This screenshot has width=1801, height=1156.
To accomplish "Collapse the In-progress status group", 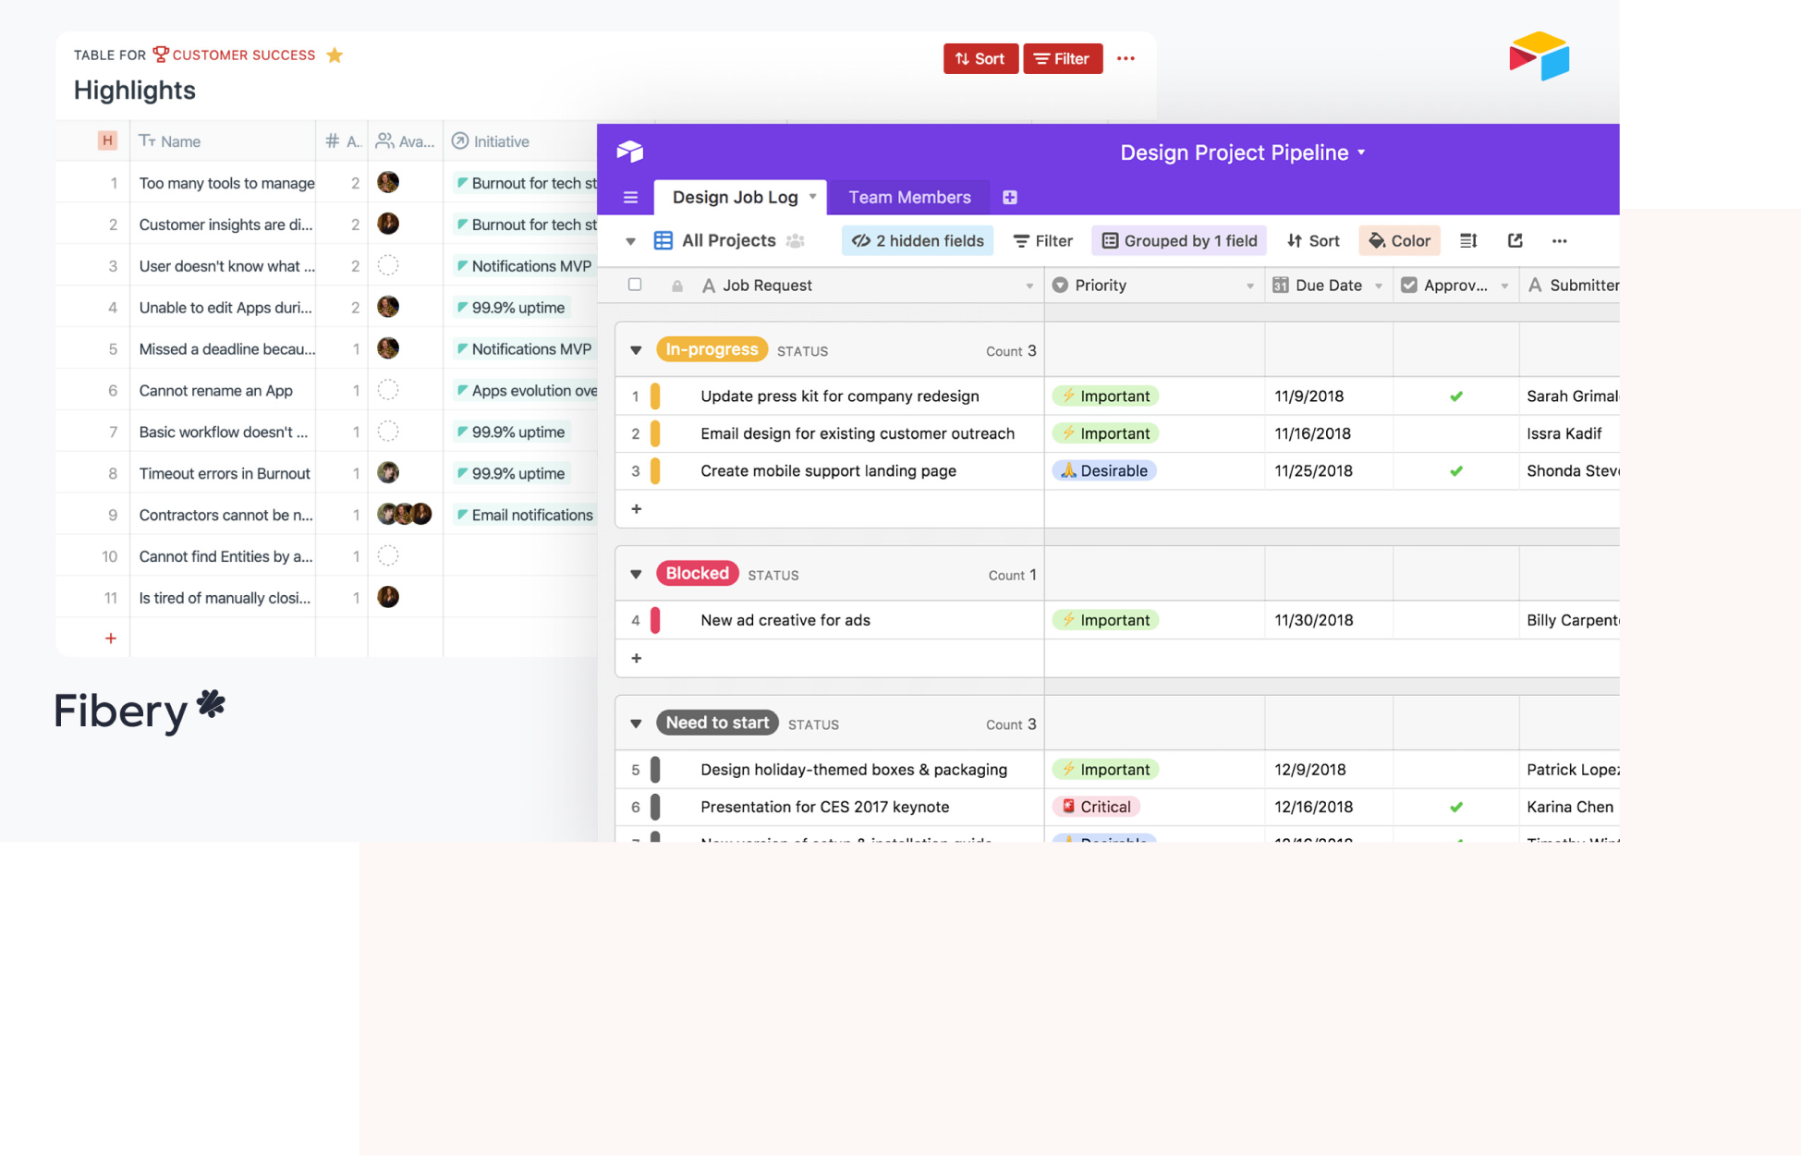I will click(636, 350).
